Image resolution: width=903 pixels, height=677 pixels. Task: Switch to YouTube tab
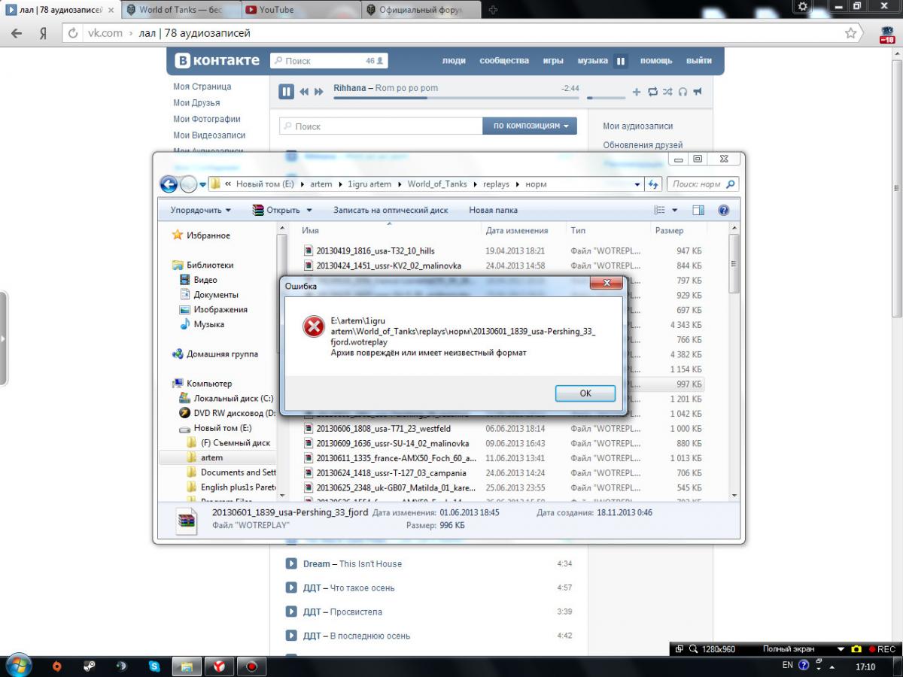pos(299,10)
